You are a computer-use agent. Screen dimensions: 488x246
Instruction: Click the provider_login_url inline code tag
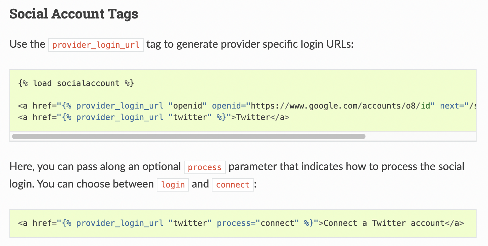point(96,45)
